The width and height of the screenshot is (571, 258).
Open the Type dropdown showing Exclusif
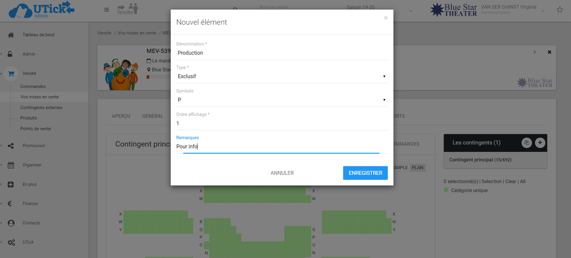click(282, 76)
